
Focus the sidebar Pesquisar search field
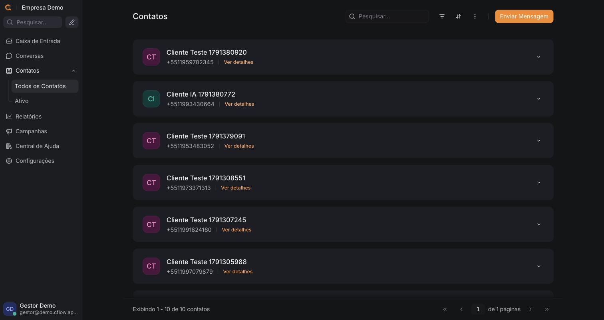[x=33, y=22]
